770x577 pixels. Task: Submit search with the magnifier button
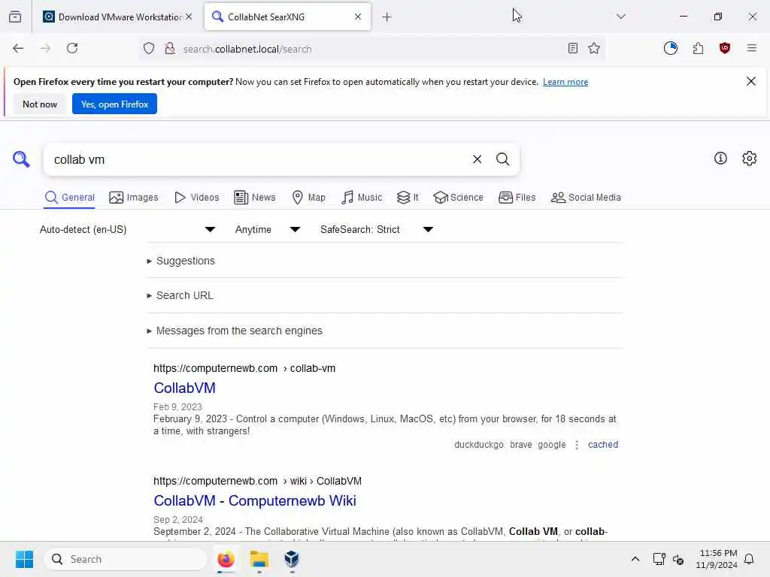click(502, 159)
